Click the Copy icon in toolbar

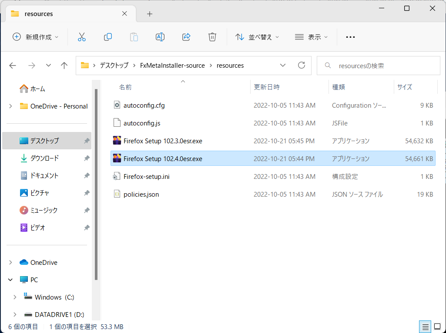tap(108, 37)
